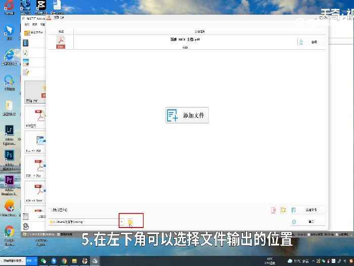Open the Video category in Format Factory sidebar
The image size is (354, 266).
(26, 43)
